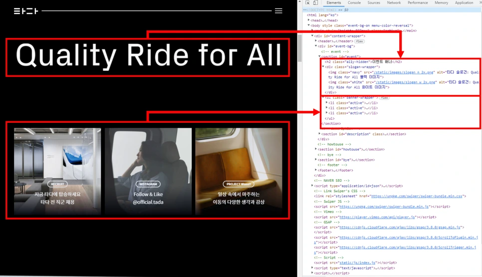
Task: Open the RECRUIT banner card
Action: point(57,171)
